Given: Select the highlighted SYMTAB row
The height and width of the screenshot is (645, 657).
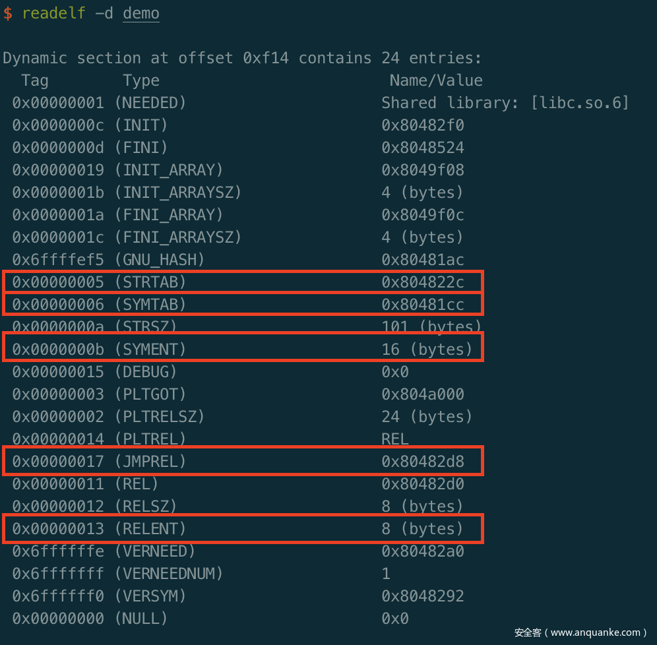Looking at the screenshot, I should [243, 305].
